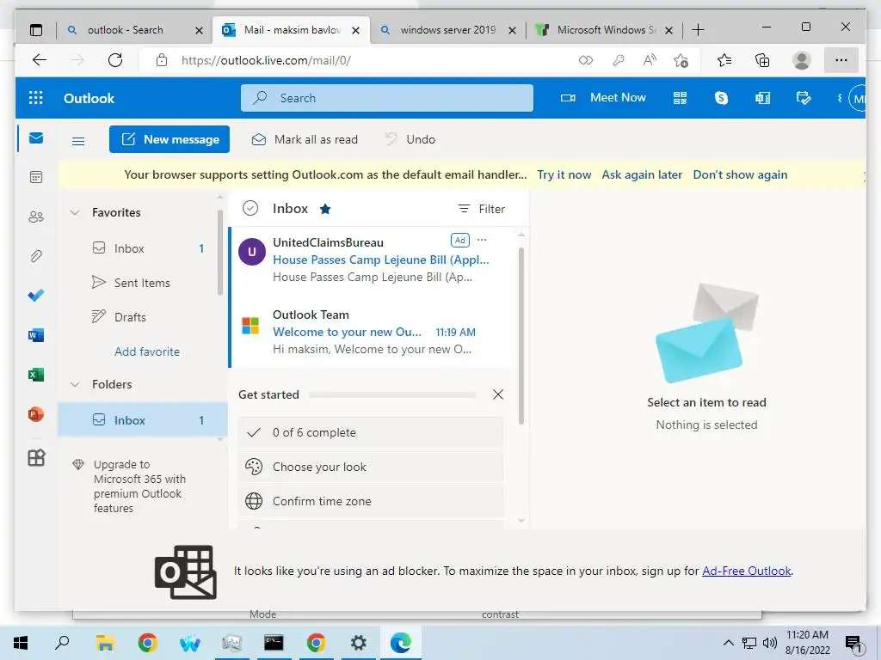The width and height of the screenshot is (881, 660).
Task: Click New message button
Action: pyautogui.click(x=169, y=139)
